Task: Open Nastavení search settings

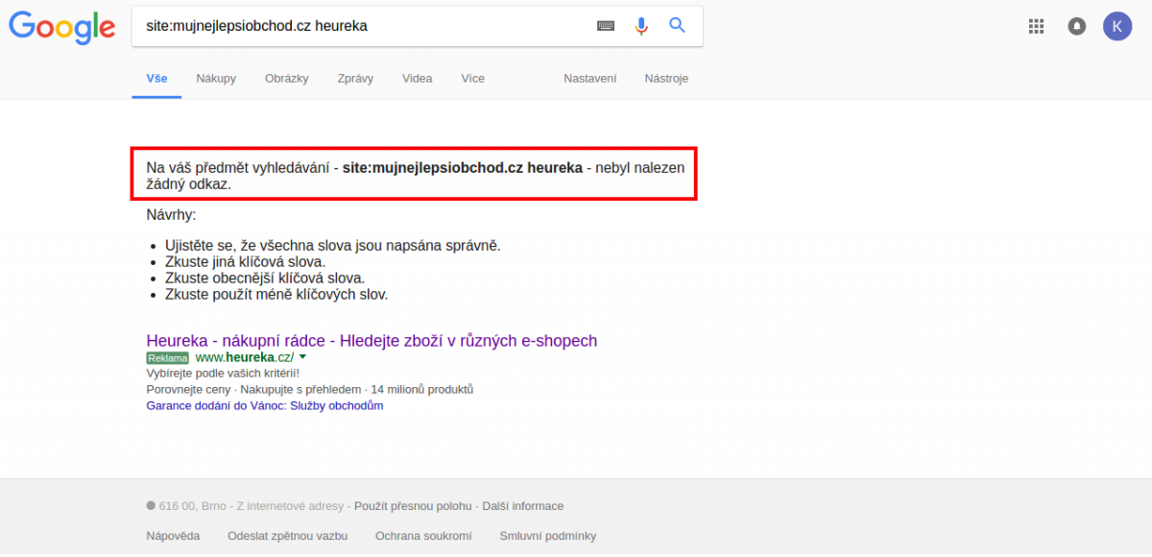Action: pos(590,79)
